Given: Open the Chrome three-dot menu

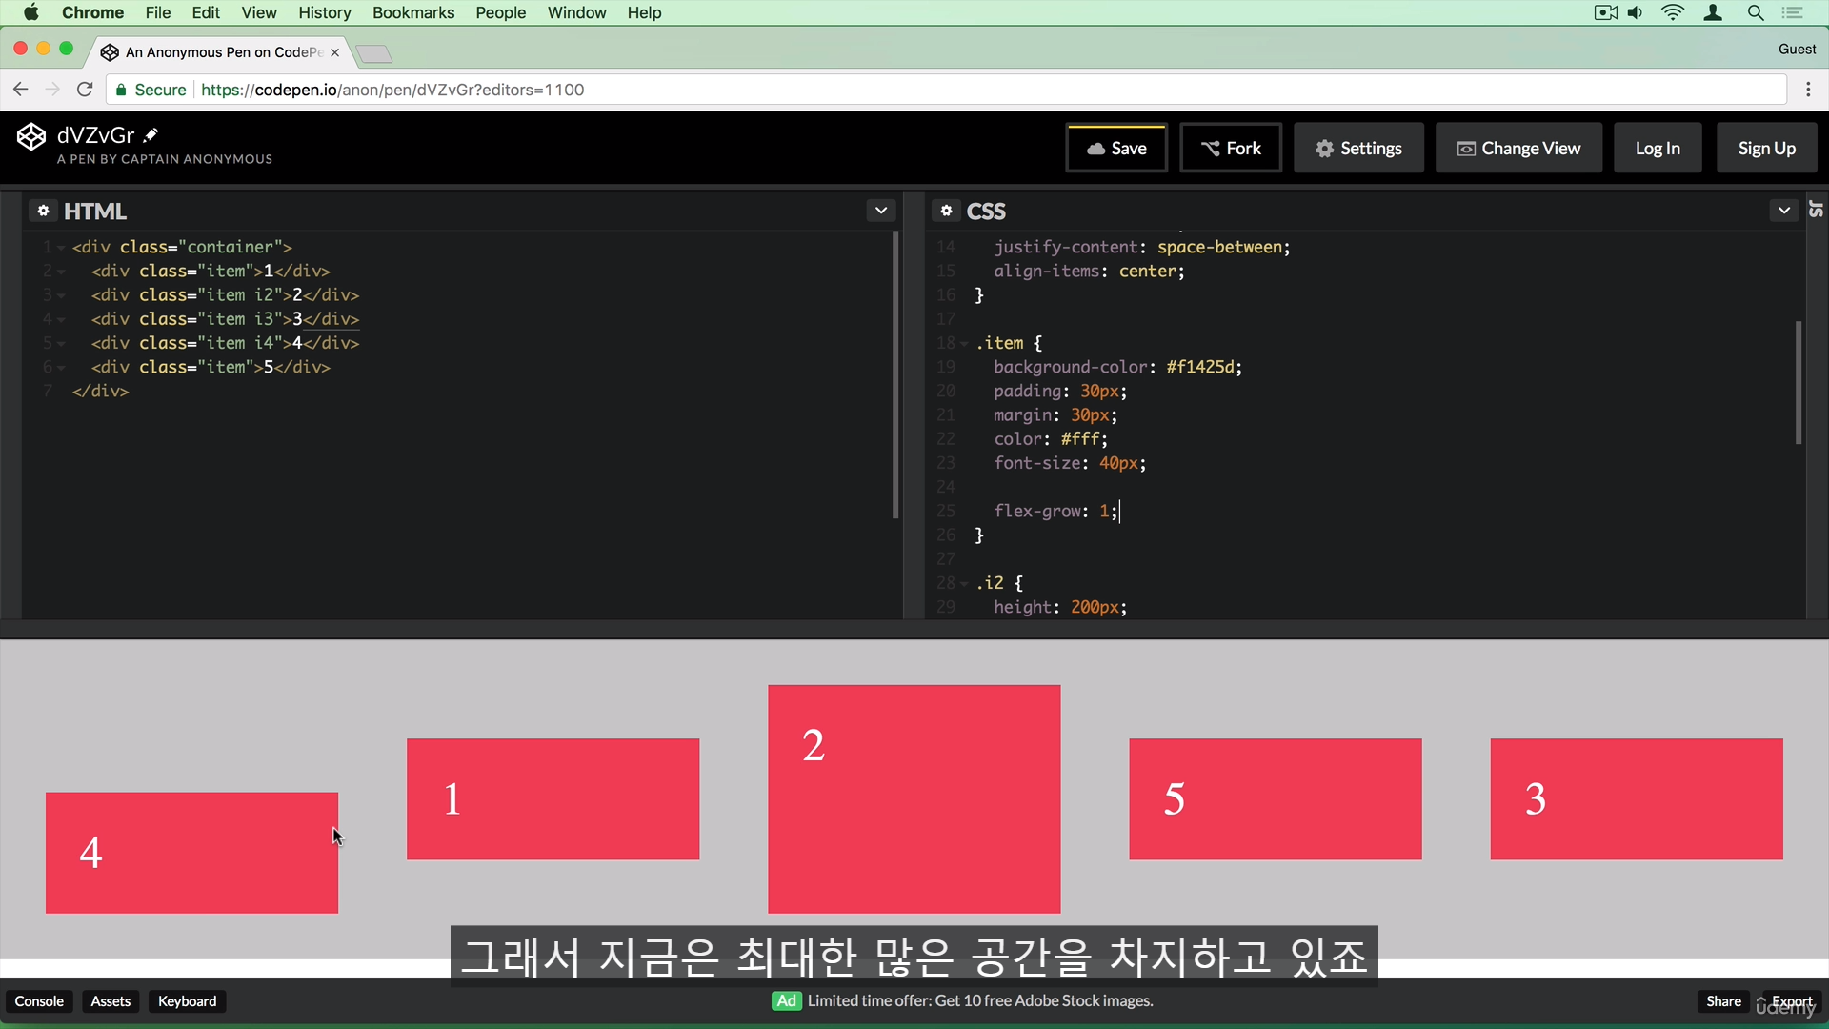Looking at the screenshot, I should click(x=1808, y=90).
